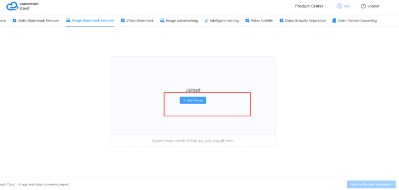Open the Video Subtitle tab
This screenshot has width=399, height=190.
pos(259,21)
